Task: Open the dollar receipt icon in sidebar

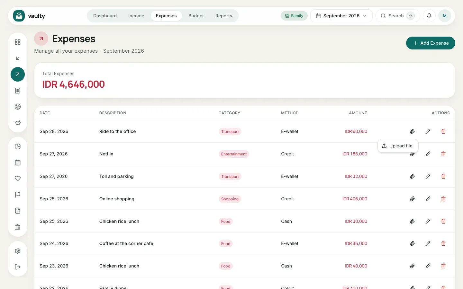Action: point(18,91)
